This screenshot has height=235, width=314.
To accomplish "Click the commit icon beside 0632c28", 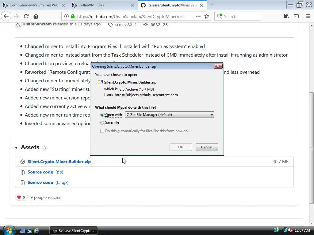I will [146, 24].
